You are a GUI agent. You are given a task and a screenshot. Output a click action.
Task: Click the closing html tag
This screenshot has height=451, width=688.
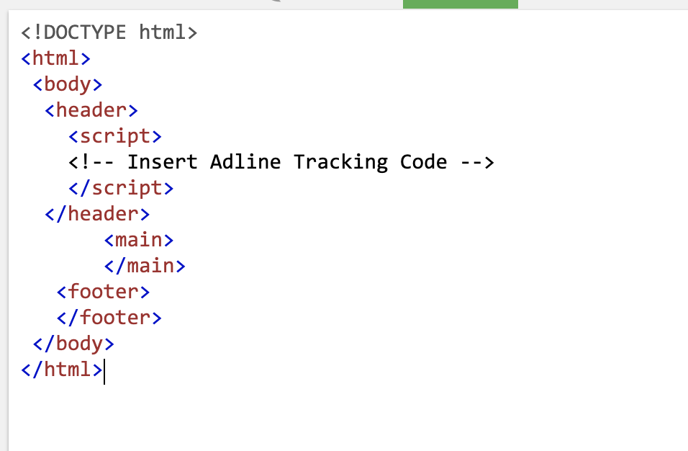(62, 370)
